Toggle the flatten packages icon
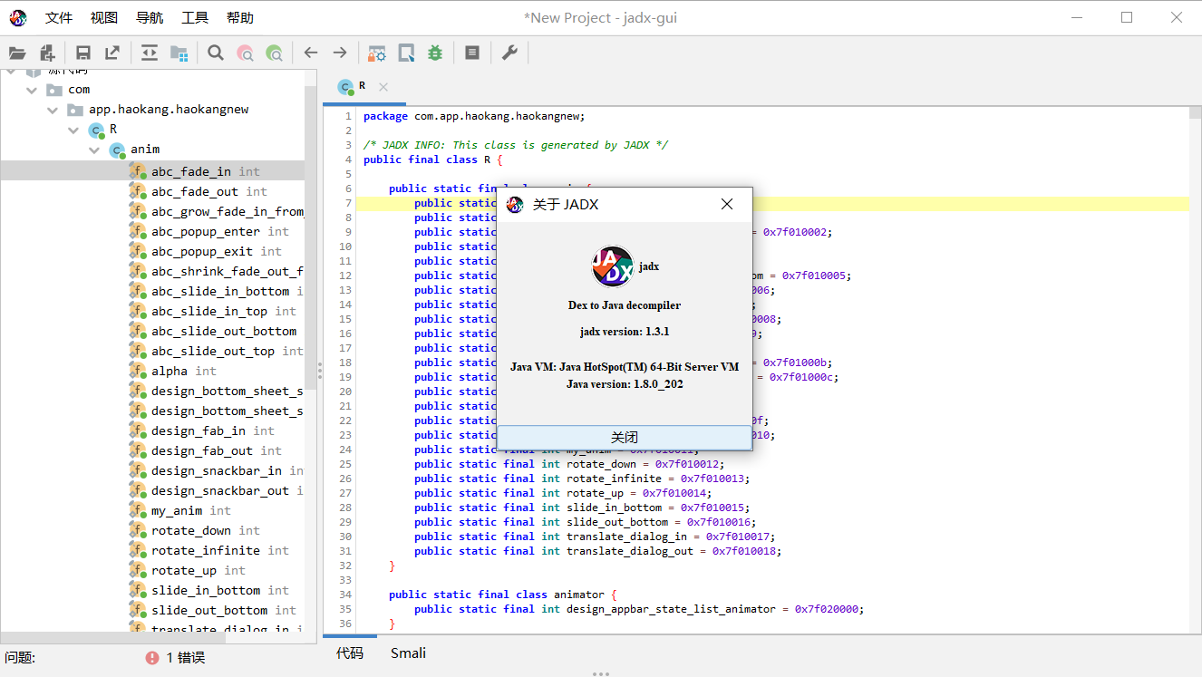 click(x=179, y=53)
